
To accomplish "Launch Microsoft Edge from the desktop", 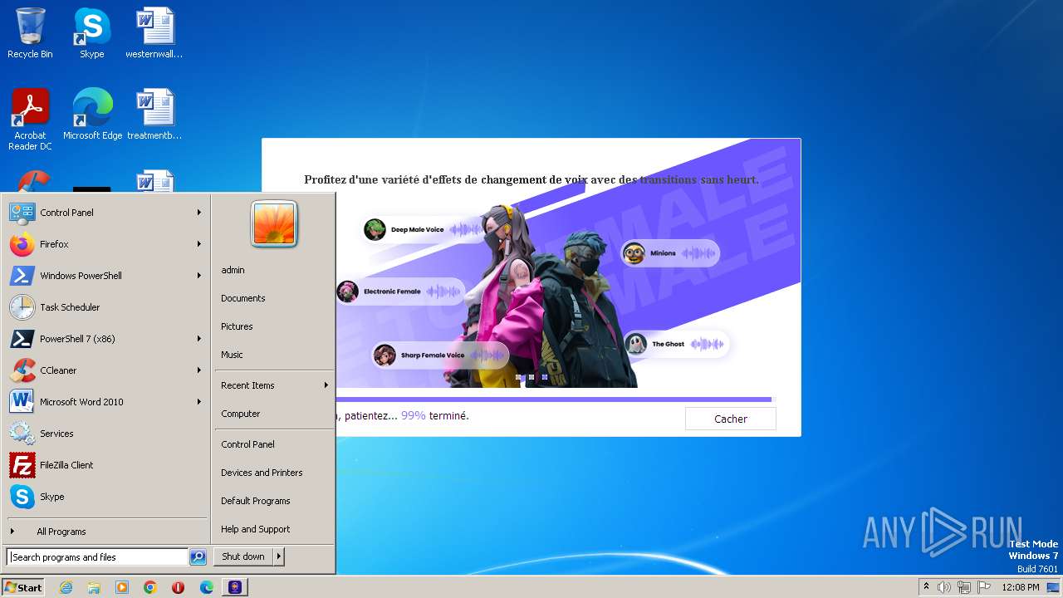I will [x=92, y=114].
